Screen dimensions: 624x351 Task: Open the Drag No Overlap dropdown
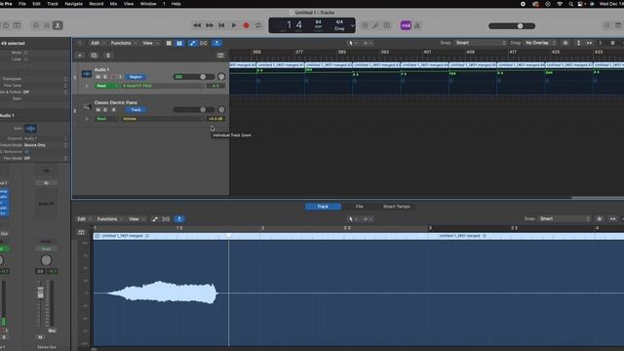[x=540, y=43]
